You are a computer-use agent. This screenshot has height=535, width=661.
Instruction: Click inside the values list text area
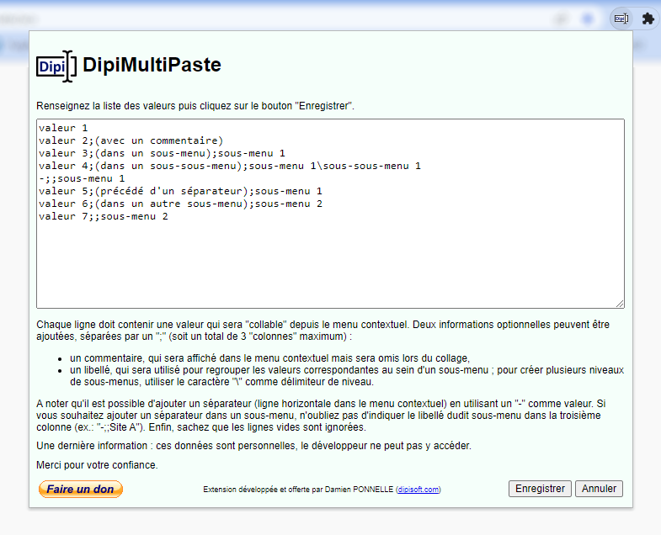[x=330, y=214]
